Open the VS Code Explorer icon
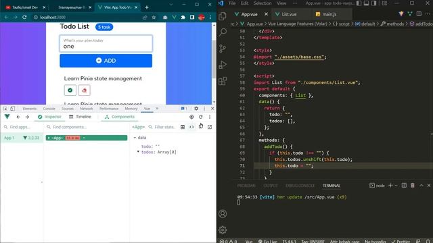Image resolution: width=433 pixels, height=243 pixels. pos(223,16)
